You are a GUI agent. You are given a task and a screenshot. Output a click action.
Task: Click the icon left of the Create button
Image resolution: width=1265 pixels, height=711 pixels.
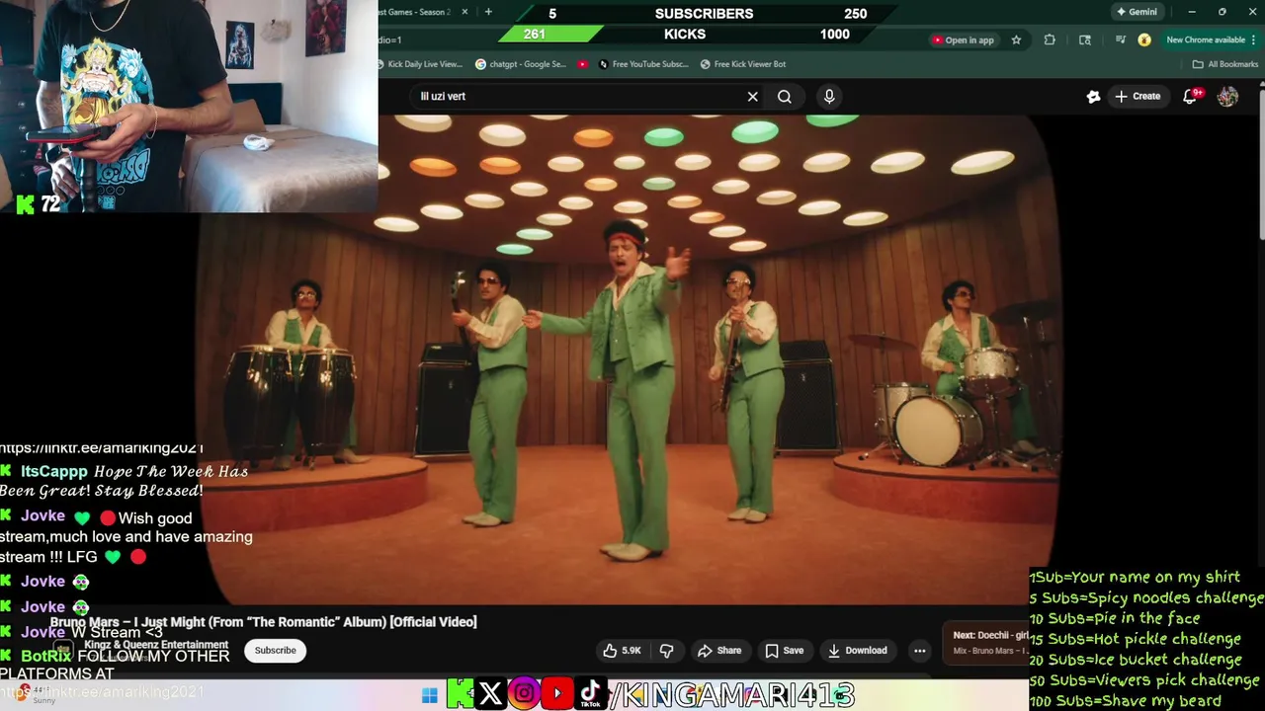[x=1093, y=97]
